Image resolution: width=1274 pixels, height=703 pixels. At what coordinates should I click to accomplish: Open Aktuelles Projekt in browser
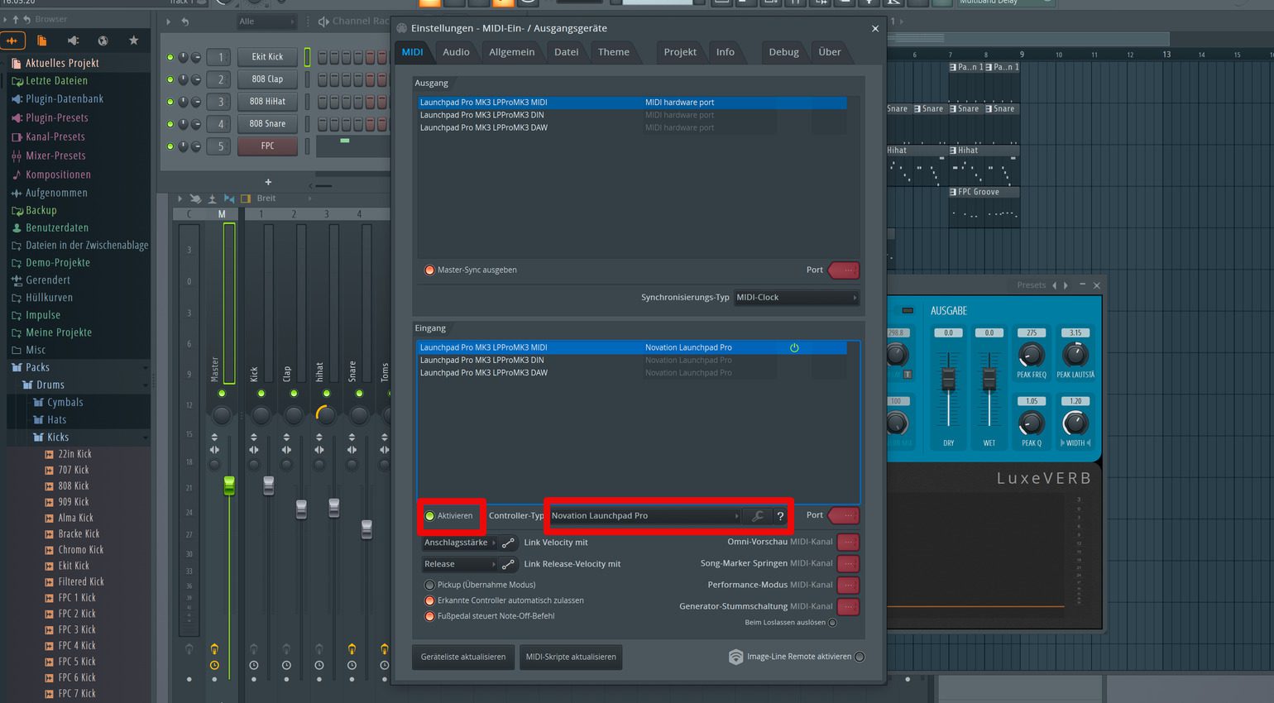pyautogui.click(x=62, y=63)
